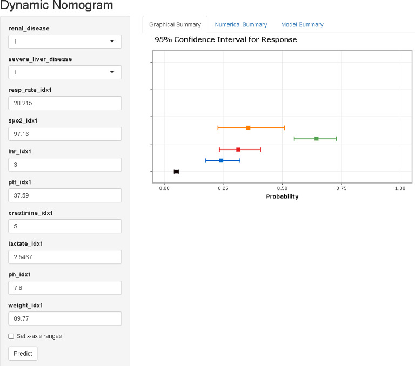This screenshot has width=415, height=366.
Task: Open the renal_disease dropdown arrow
Action: 112,41
